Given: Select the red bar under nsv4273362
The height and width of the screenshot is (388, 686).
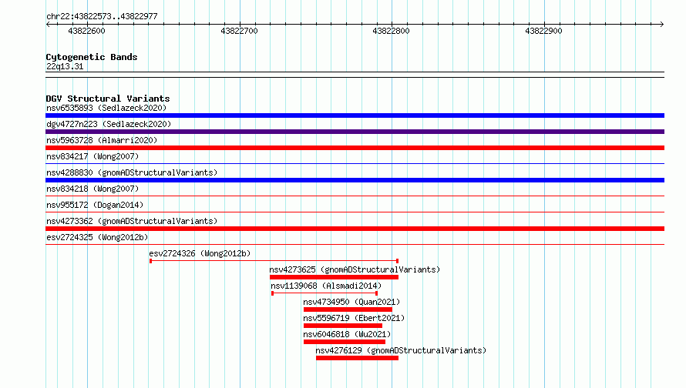Looking at the screenshot, I should pyautogui.click(x=355, y=229).
